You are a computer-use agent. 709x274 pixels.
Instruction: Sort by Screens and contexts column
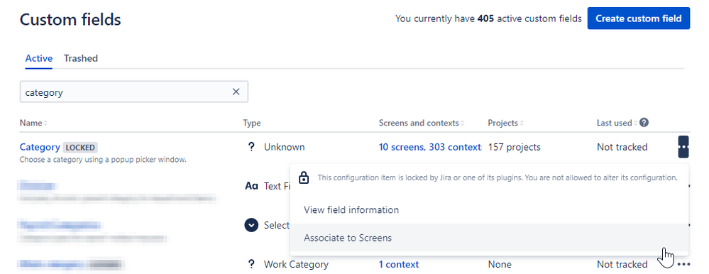pyautogui.click(x=422, y=123)
